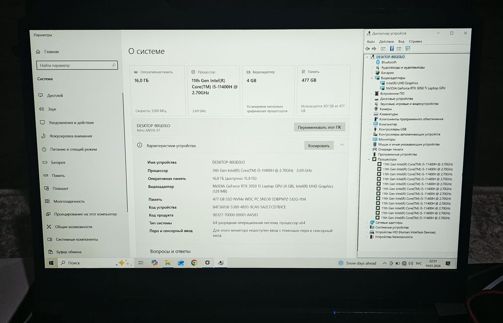Open Copilot from taskbar
Image resolution: width=503 pixels, height=323 pixels.
tap(154, 263)
